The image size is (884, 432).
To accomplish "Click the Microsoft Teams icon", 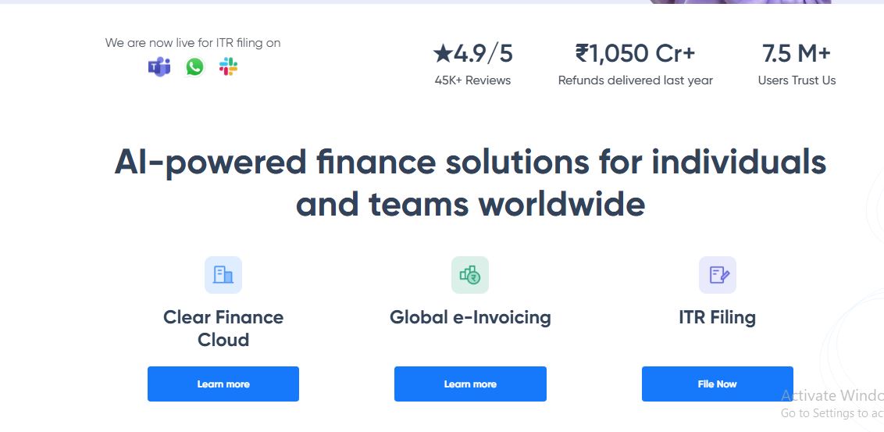I will pyautogui.click(x=159, y=67).
